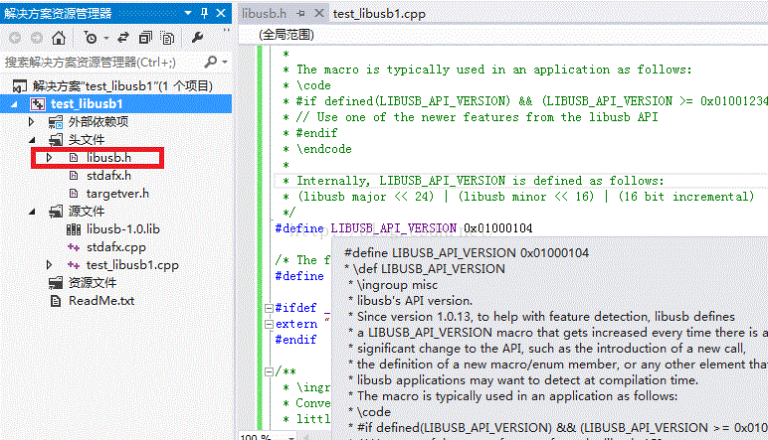This screenshot has width=768, height=440.
Task: Switch to the libusb.h editor tab
Action: (264, 14)
